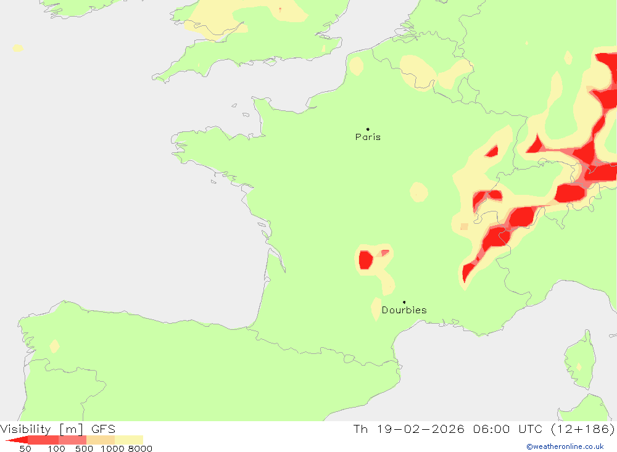The height and width of the screenshot is (452, 617).
Task: Click the legend value 500
Action: pyautogui.click(x=84, y=449)
